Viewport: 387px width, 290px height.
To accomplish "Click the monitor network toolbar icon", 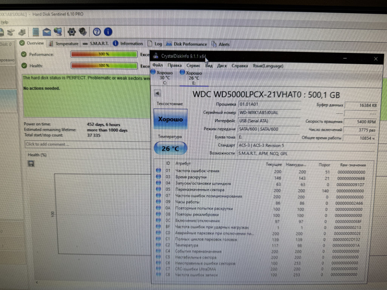I will (58, 32).
